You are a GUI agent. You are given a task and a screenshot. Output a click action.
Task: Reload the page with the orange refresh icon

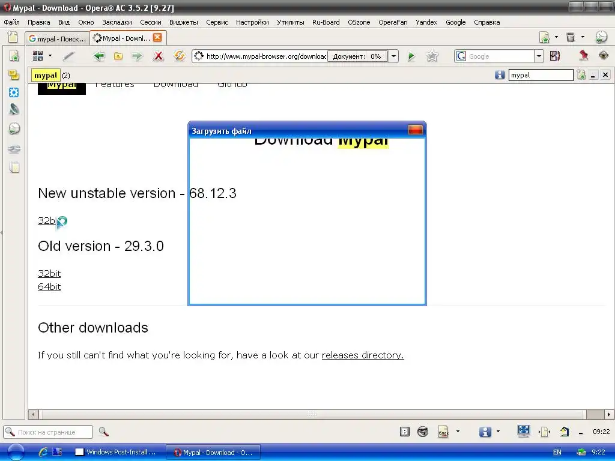tap(179, 56)
